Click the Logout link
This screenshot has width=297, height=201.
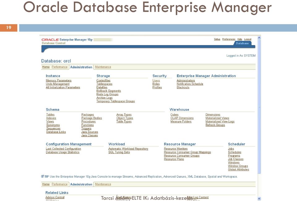[248, 39]
